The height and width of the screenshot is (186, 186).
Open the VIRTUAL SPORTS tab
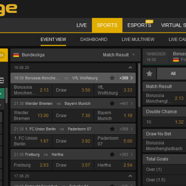(x=173, y=25)
